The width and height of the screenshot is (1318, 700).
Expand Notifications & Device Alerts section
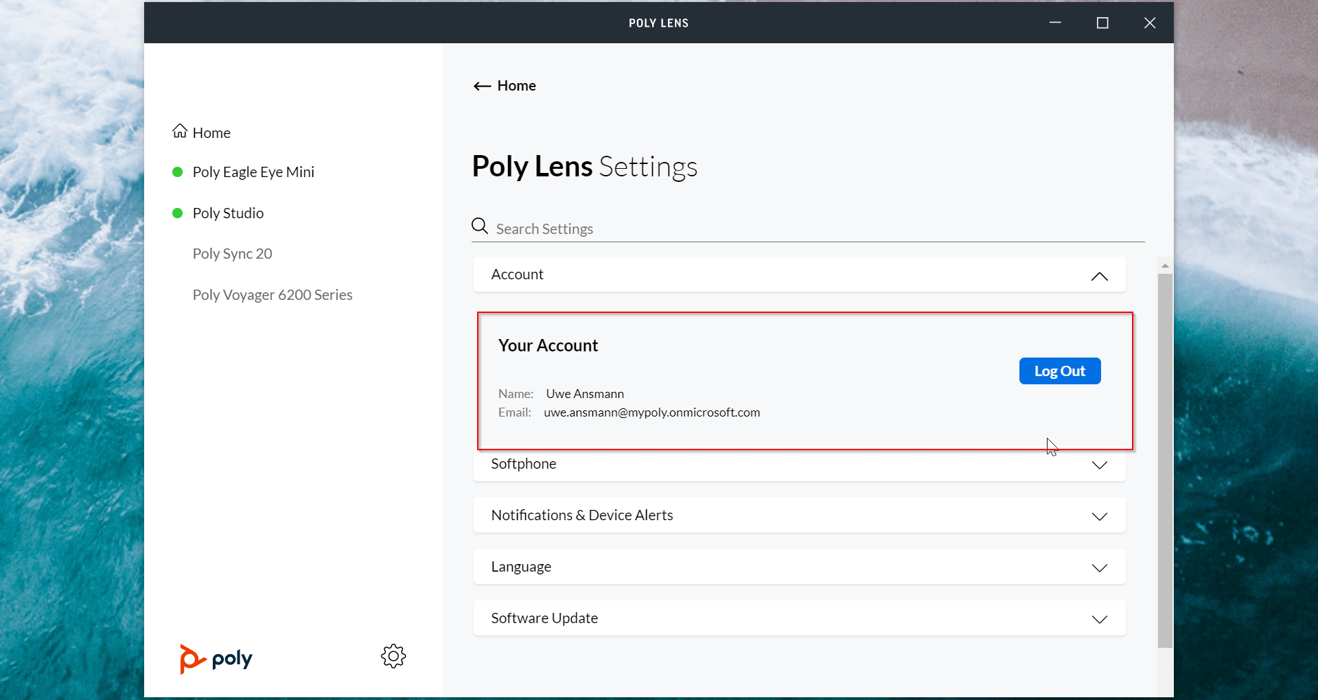tap(1099, 516)
